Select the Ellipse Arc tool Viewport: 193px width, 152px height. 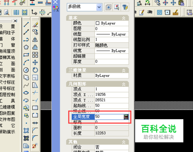(x=26, y=100)
